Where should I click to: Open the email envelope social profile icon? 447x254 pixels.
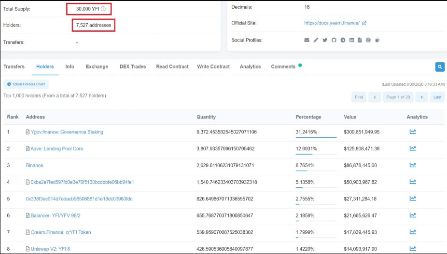307,40
